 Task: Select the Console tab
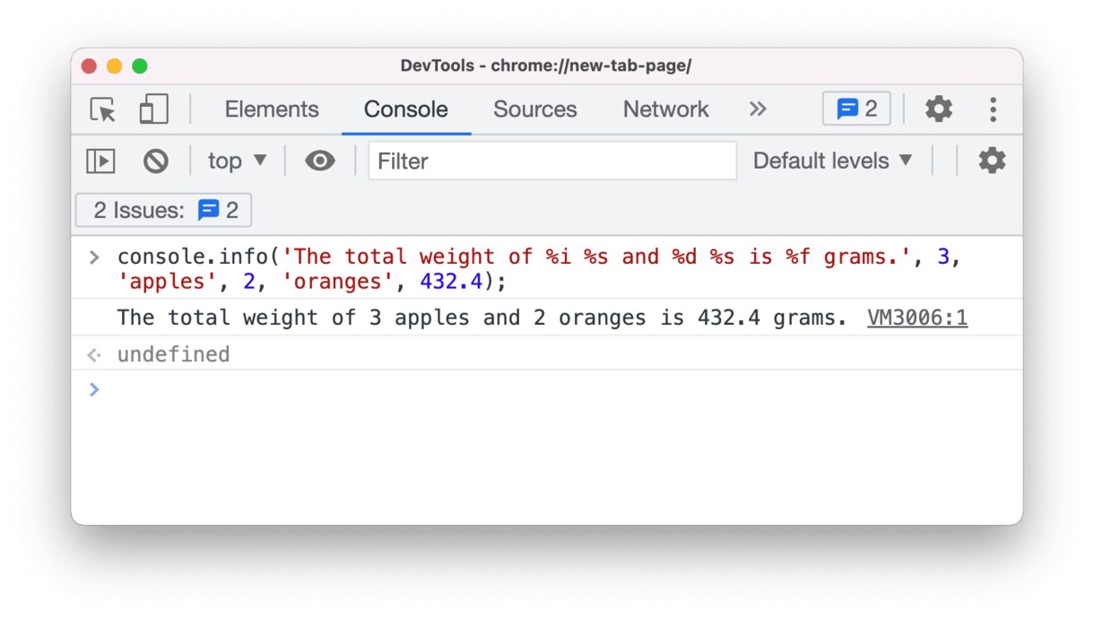pyautogui.click(x=405, y=109)
